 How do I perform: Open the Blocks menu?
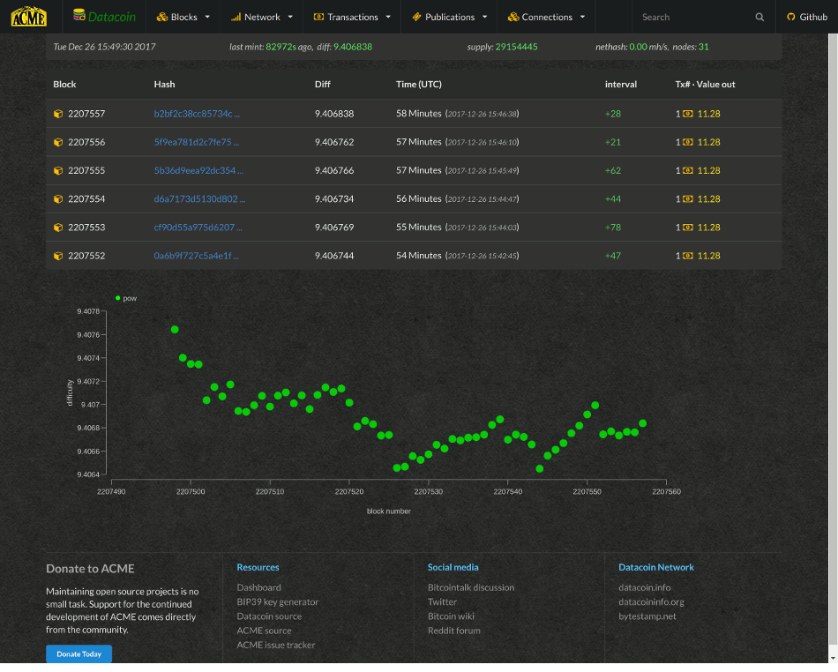[183, 17]
